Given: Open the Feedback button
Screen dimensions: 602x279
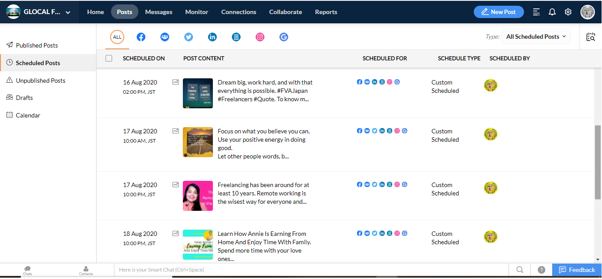Looking at the screenshot, I should point(577,270).
